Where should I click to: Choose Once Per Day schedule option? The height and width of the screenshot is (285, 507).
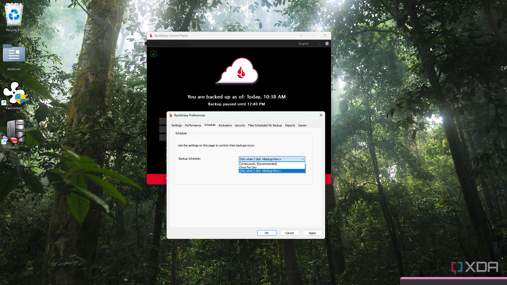(272, 167)
